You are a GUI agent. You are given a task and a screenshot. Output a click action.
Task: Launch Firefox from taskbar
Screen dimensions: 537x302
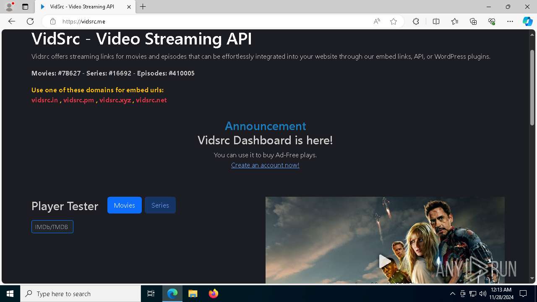pyautogui.click(x=213, y=294)
